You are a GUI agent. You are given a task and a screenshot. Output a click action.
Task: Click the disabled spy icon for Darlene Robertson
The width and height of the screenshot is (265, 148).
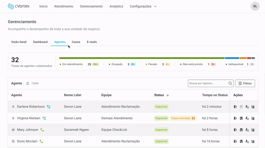[241, 106]
